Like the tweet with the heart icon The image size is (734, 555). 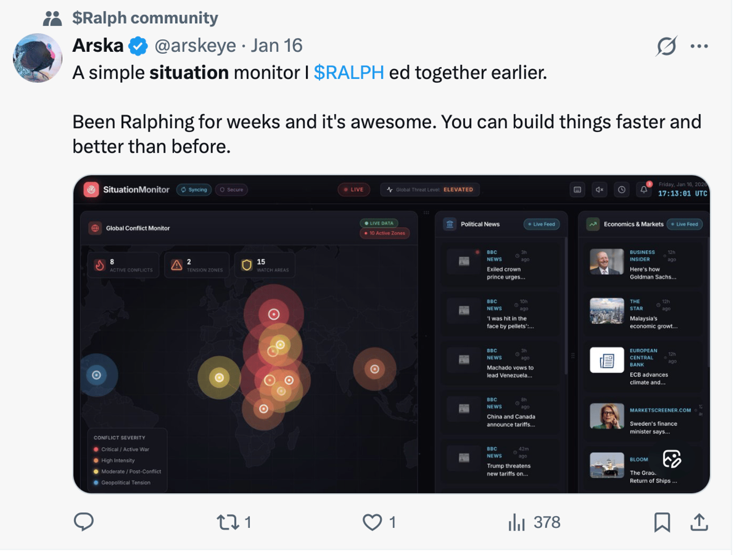pos(372,522)
